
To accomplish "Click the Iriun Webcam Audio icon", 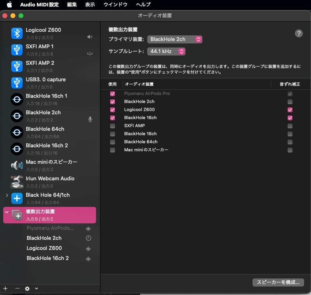I will tap(17, 182).
